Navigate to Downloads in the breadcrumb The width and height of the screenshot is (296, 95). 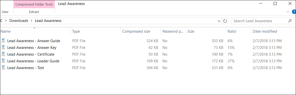[x=19, y=21]
